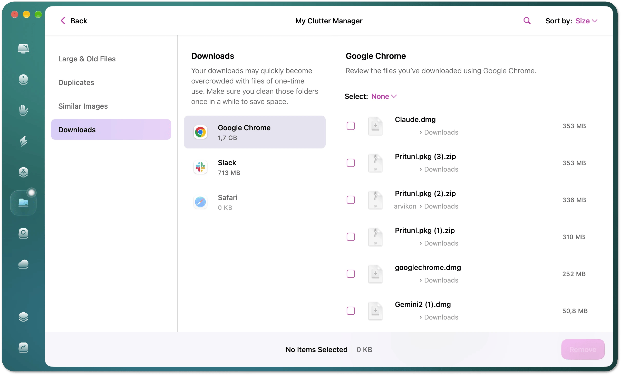Check the Gemini2 (1).dmg checkbox
The height and width of the screenshot is (375, 621).
[351, 311]
